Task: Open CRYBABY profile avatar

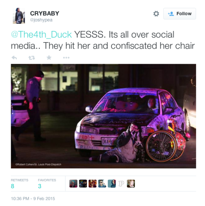Action: click(19, 16)
